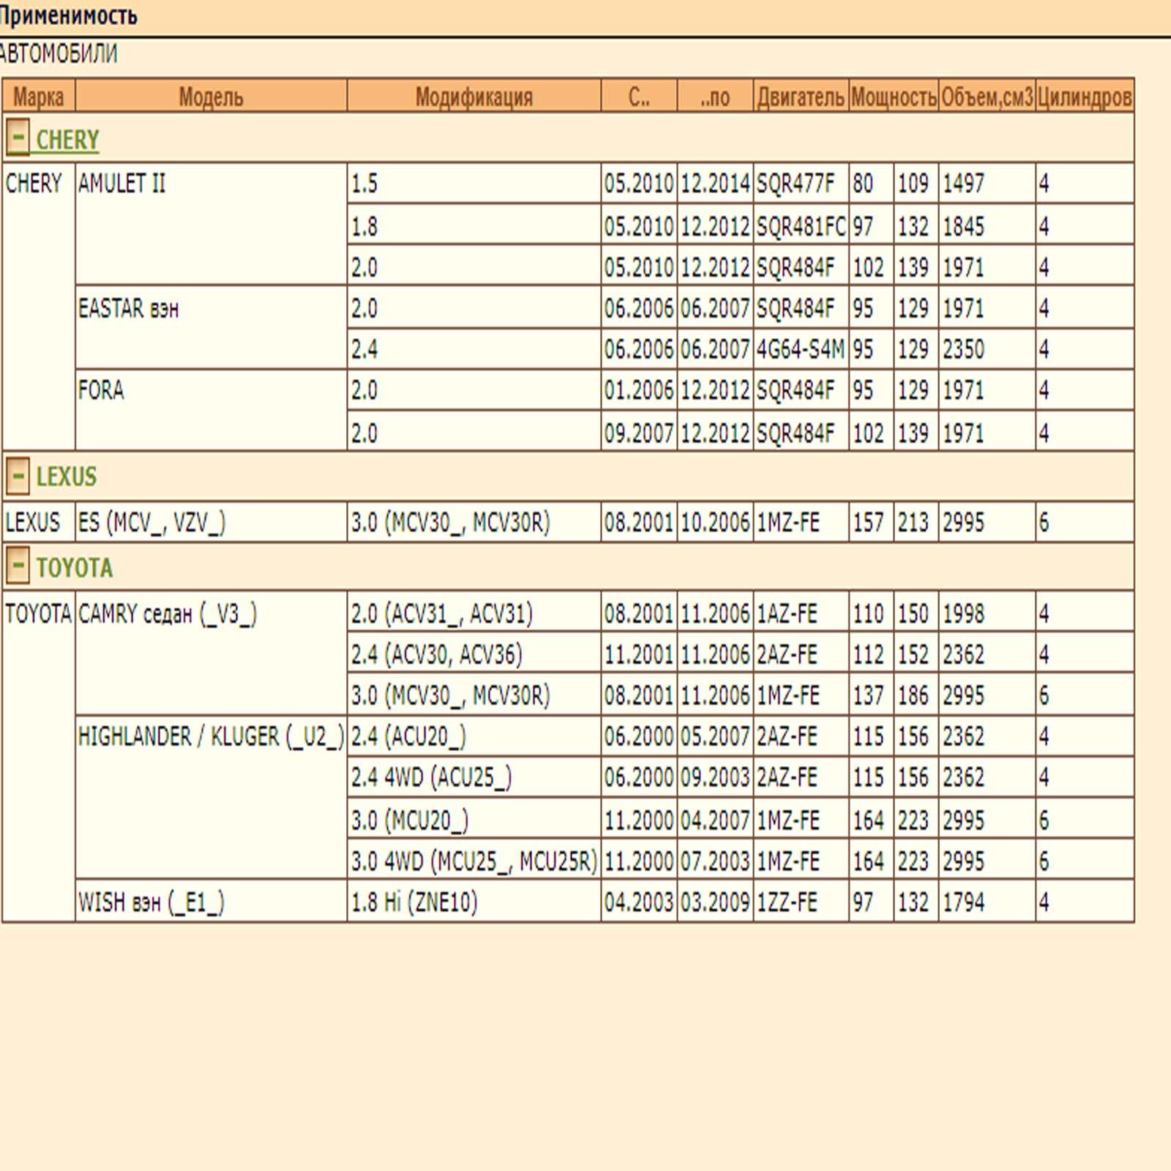Click the Цилиндров column header

coord(1085,96)
